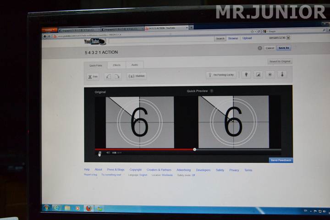Click the Firefox taskbar icon
The image size is (330, 220).
89,209
